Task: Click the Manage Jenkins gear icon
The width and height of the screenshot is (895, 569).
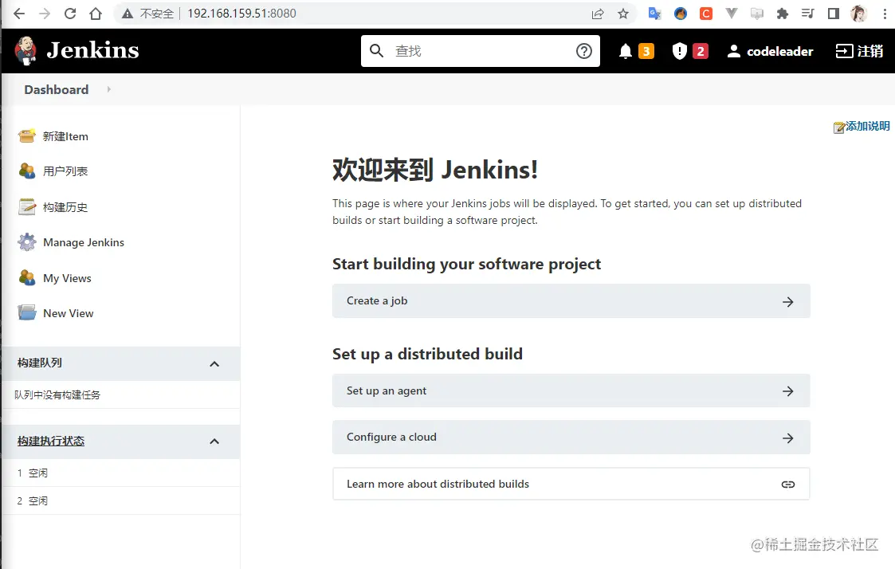Action: tap(27, 242)
